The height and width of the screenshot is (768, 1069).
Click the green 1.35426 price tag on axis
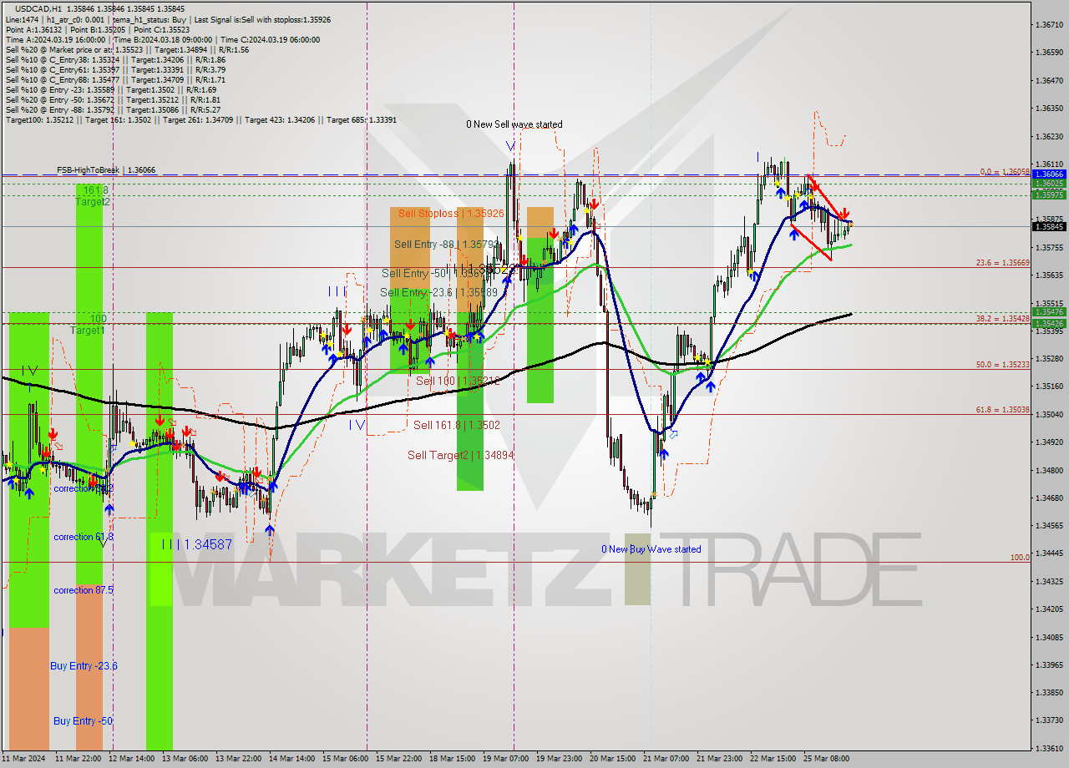pyautogui.click(x=1049, y=323)
